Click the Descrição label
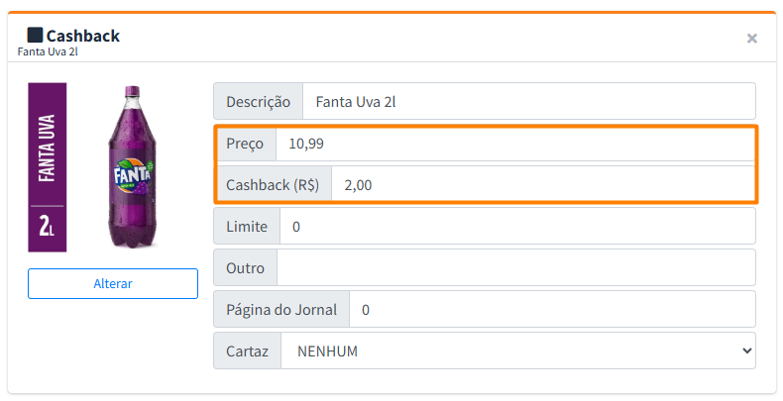This screenshot has height=401, width=783. point(259,101)
